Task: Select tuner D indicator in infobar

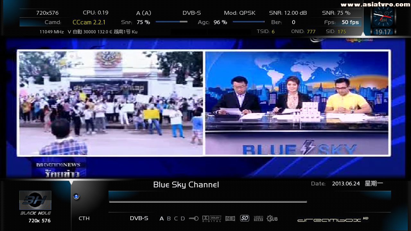Action: pyautogui.click(x=183, y=218)
